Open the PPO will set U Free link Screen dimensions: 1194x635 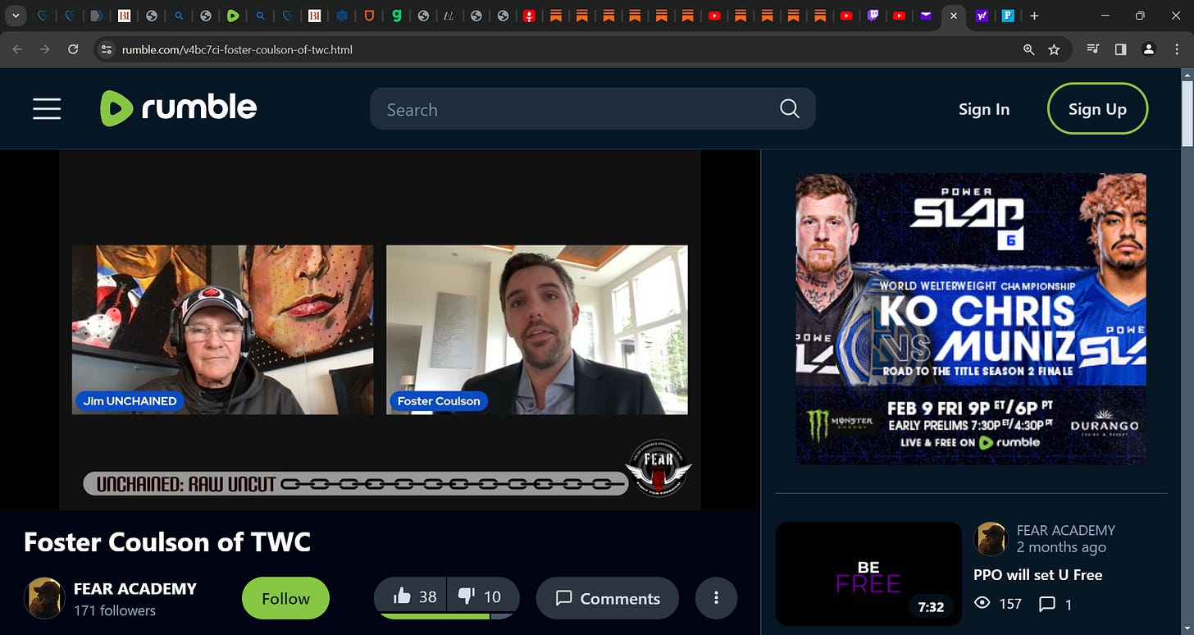tap(1038, 574)
